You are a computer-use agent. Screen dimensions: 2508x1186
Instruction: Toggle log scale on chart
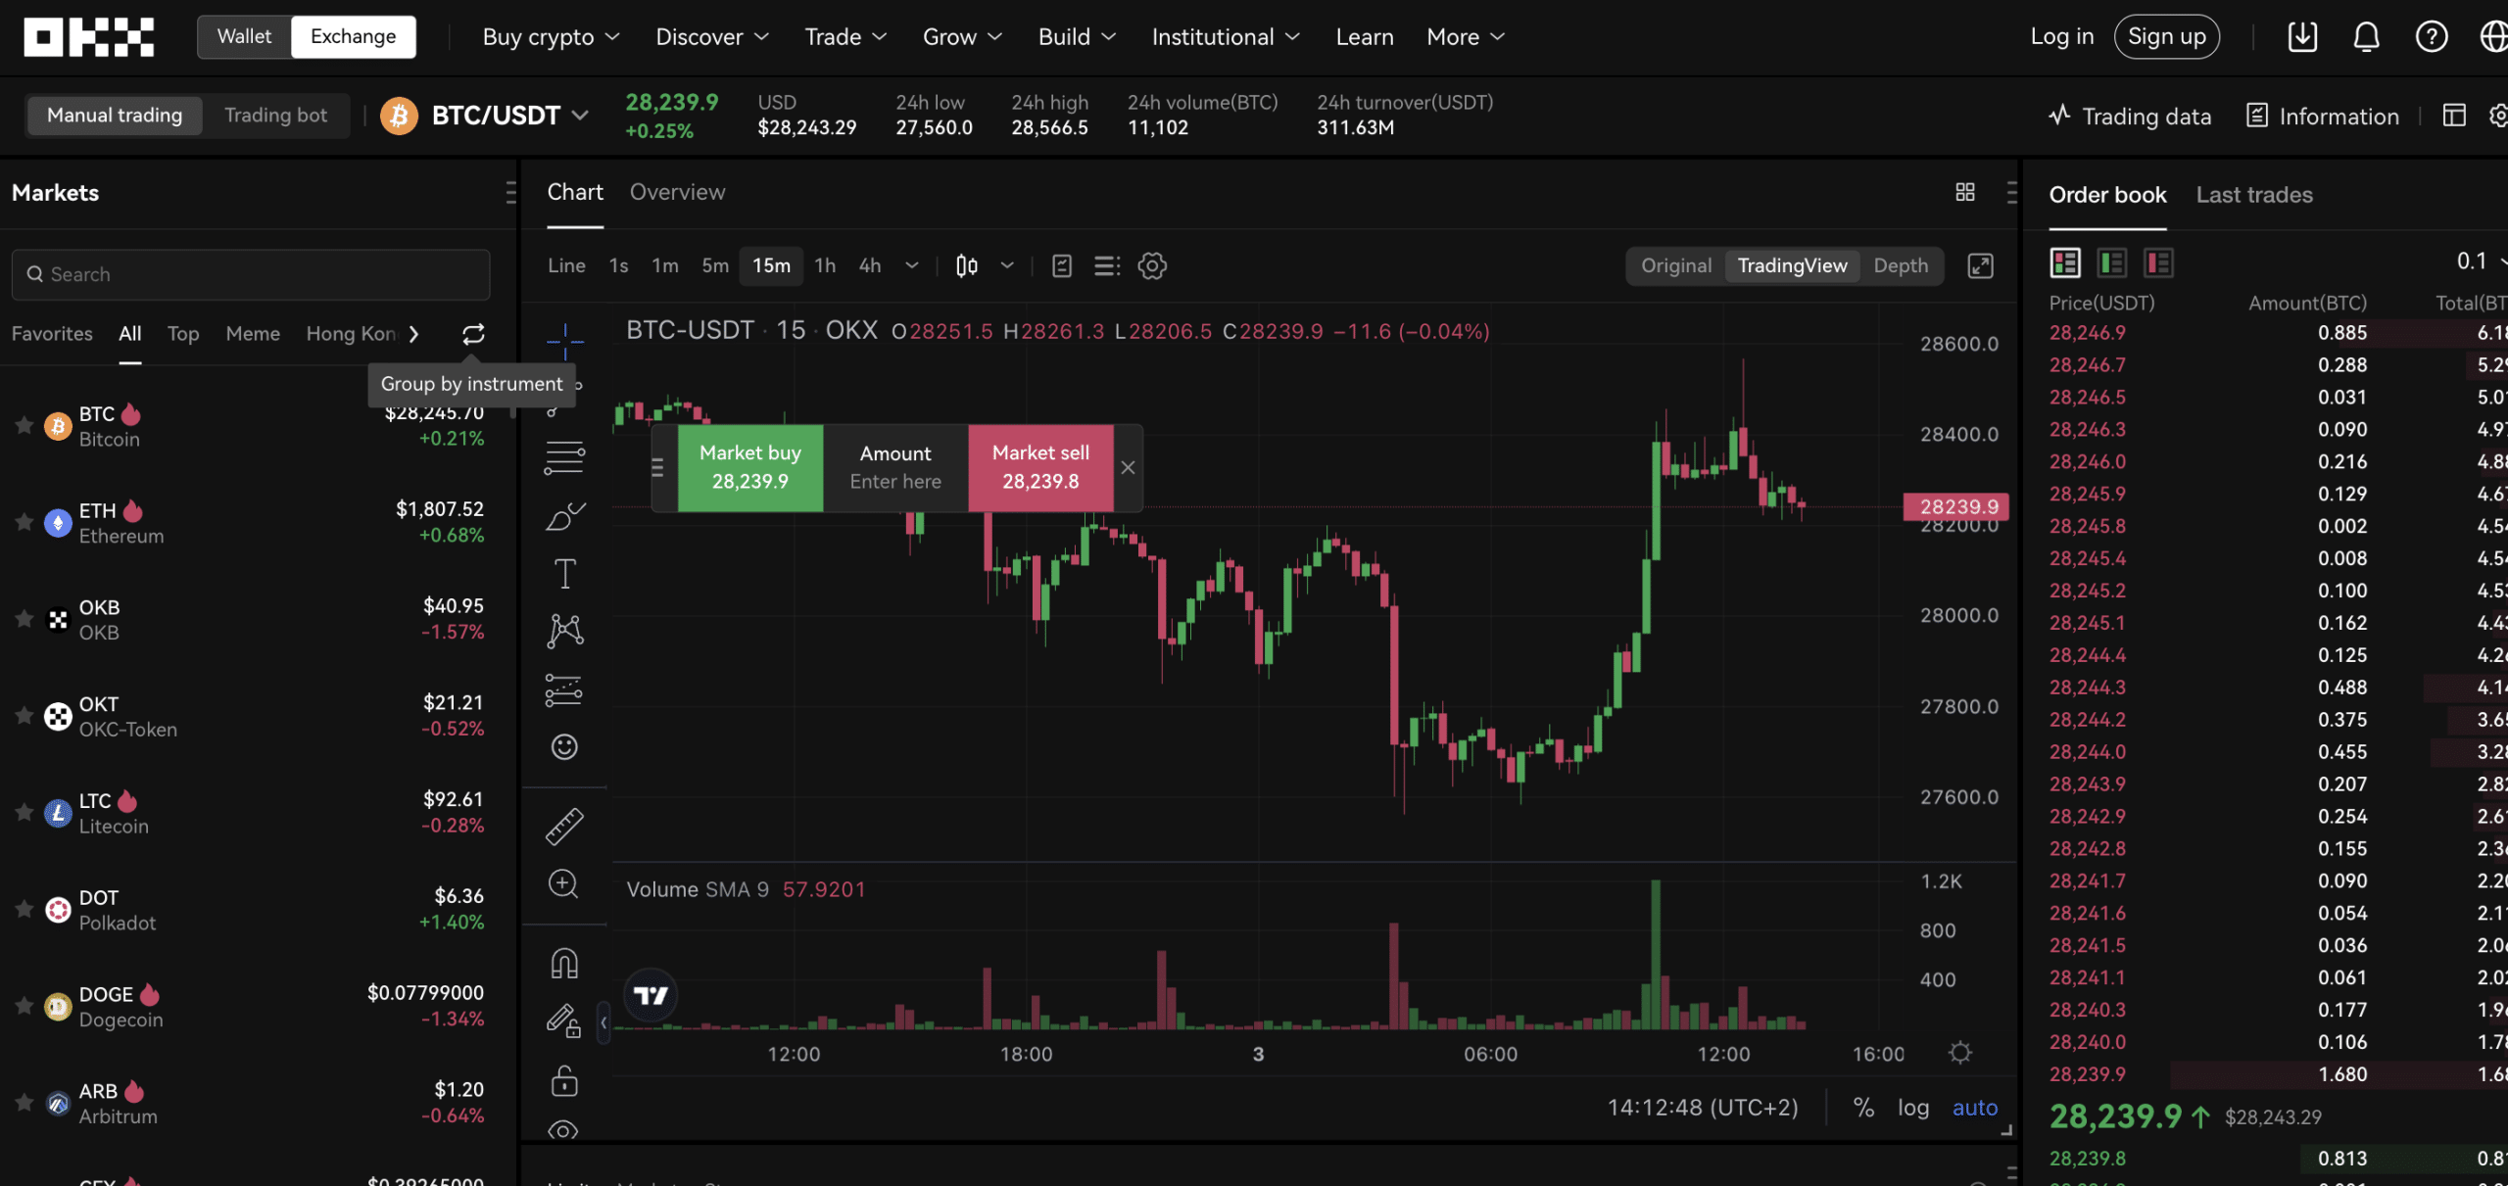pyautogui.click(x=1913, y=1108)
